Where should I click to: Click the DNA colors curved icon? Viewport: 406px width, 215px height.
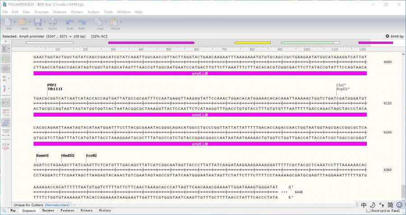5,88
